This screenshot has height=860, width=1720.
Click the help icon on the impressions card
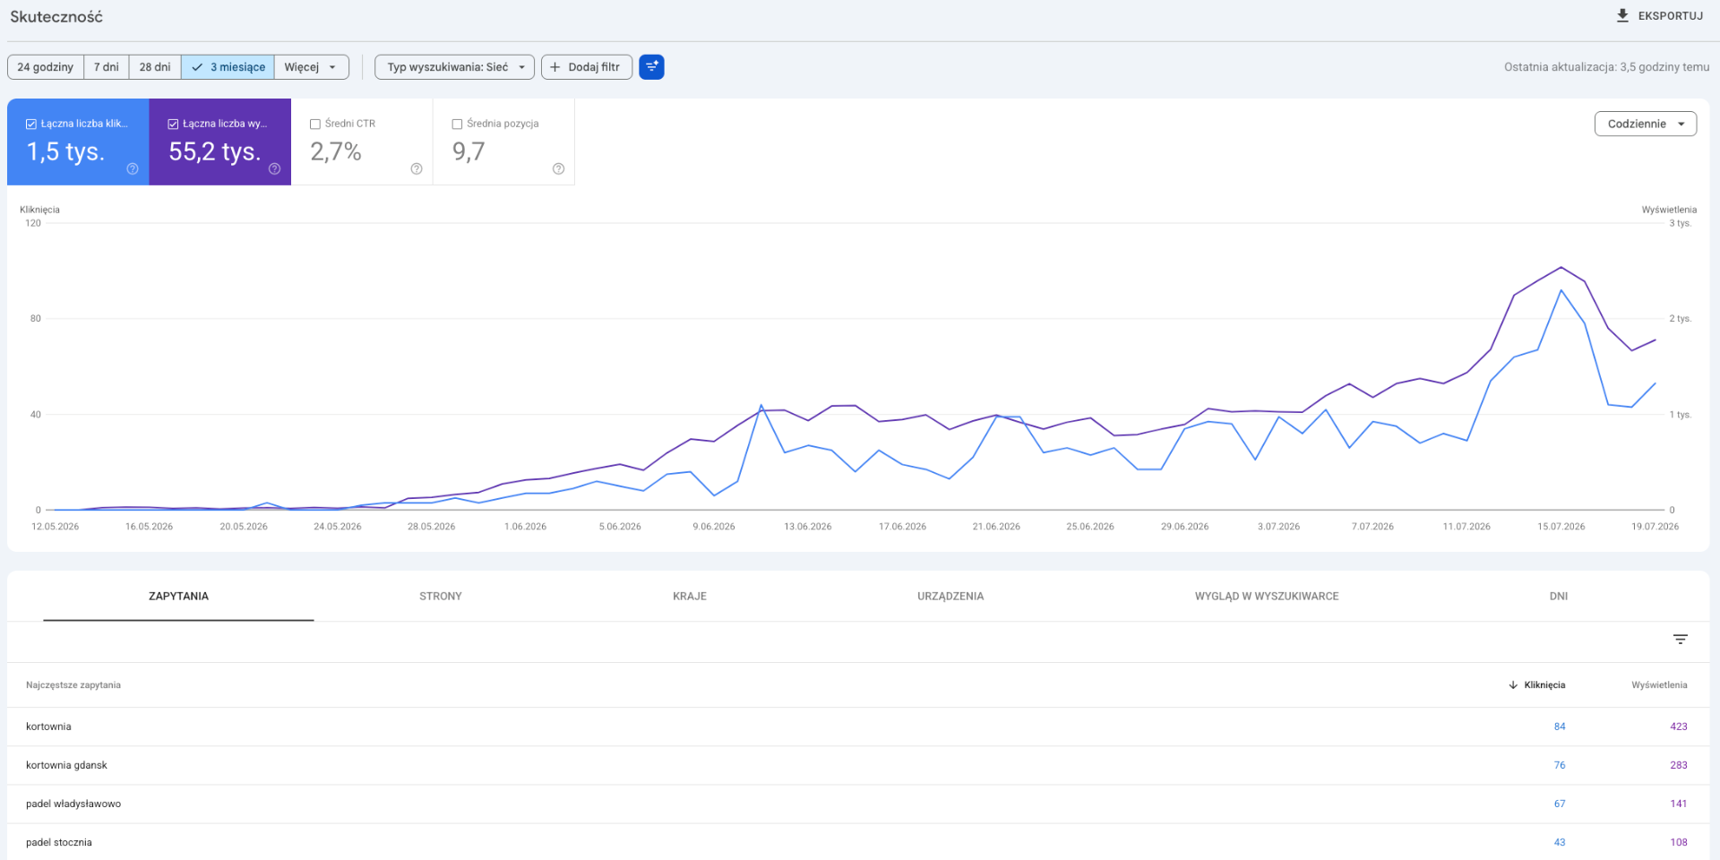coord(275,168)
